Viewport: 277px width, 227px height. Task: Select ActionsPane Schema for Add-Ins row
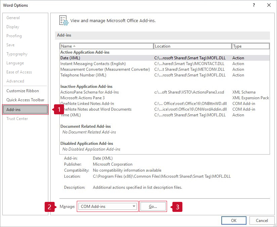(90, 92)
